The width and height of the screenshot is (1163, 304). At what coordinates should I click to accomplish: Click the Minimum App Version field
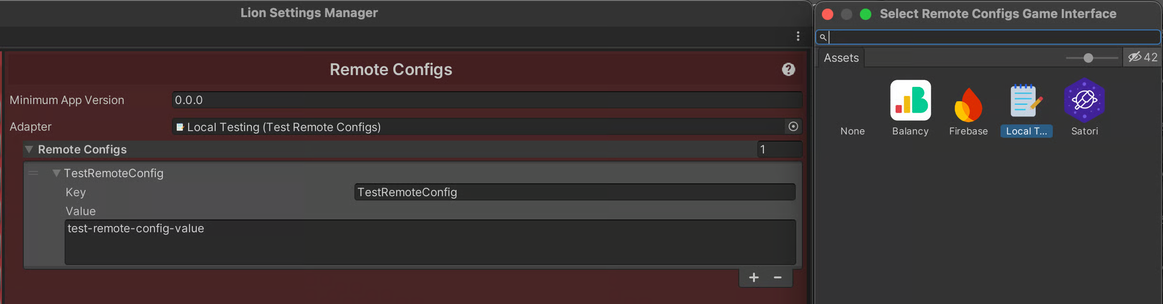[487, 100]
